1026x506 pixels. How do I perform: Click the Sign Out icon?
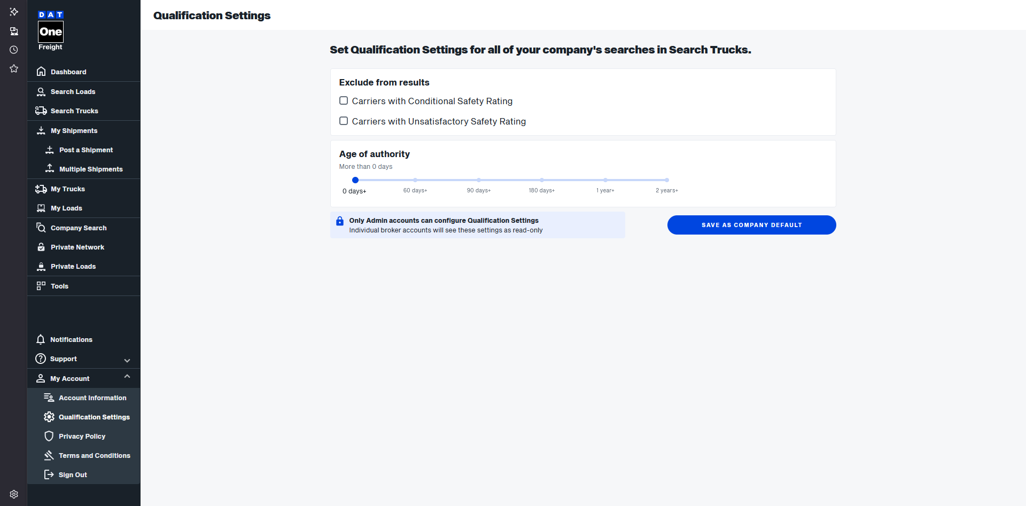[49, 474]
